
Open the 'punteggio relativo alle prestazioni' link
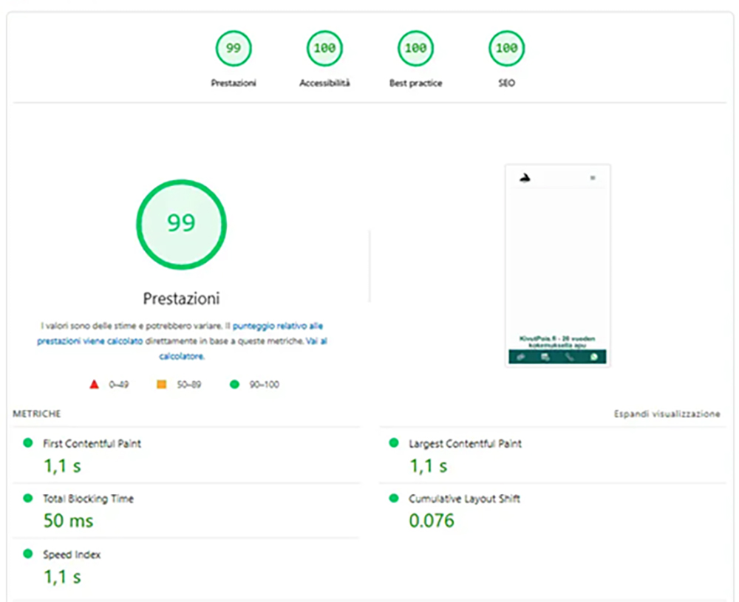pos(277,326)
